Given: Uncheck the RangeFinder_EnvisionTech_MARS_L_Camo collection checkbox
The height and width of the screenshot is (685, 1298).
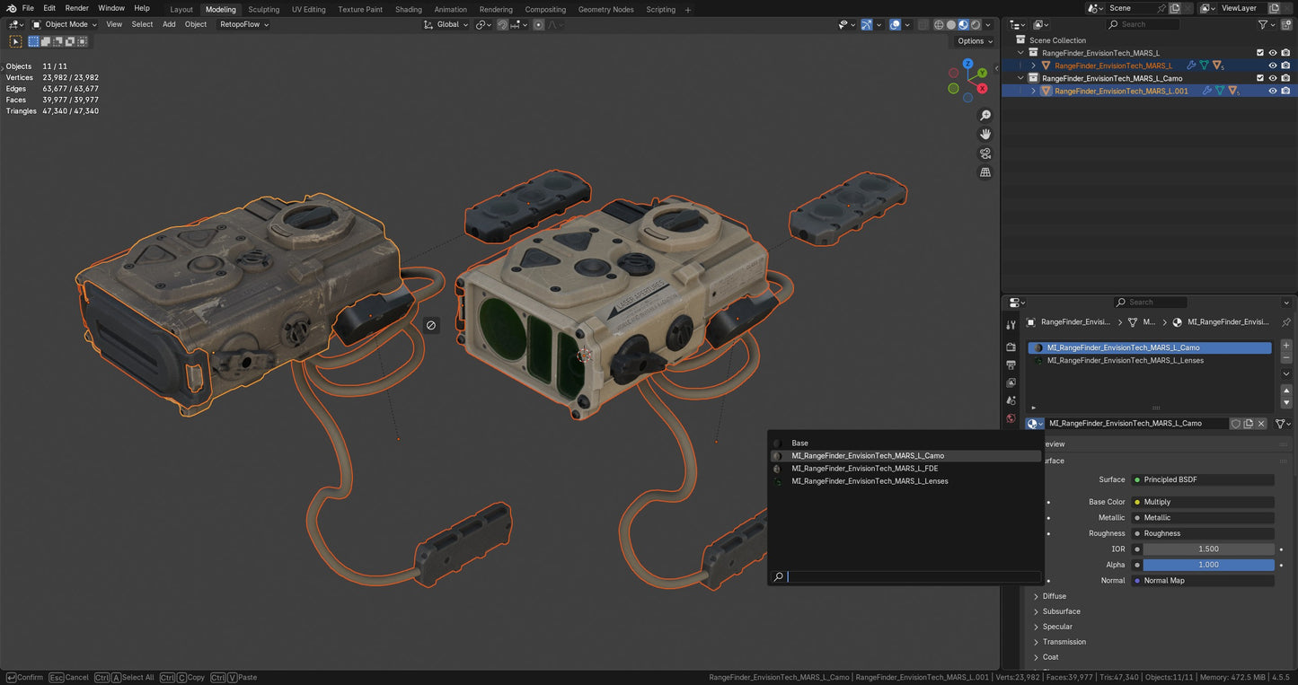Looking at the screenshot, I should point(1260,78).
